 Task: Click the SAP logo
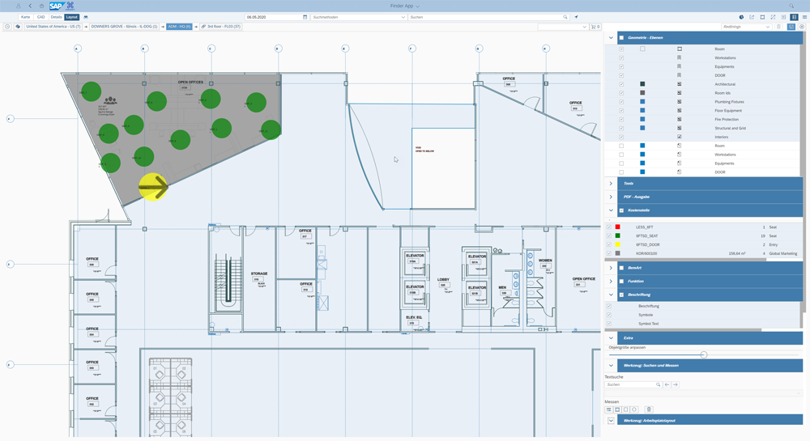click(56, 6)
